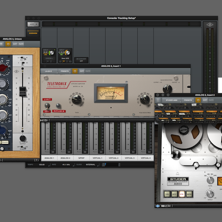222x222 pixels.
Task: Open the STUDER A800 plug-in selector dropdown
Action: point(172,100)
